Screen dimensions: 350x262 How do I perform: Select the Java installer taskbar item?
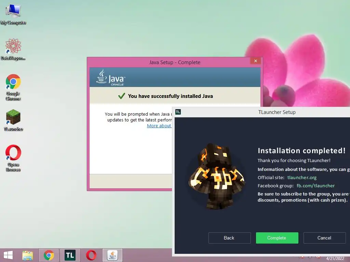click(112, 255)
